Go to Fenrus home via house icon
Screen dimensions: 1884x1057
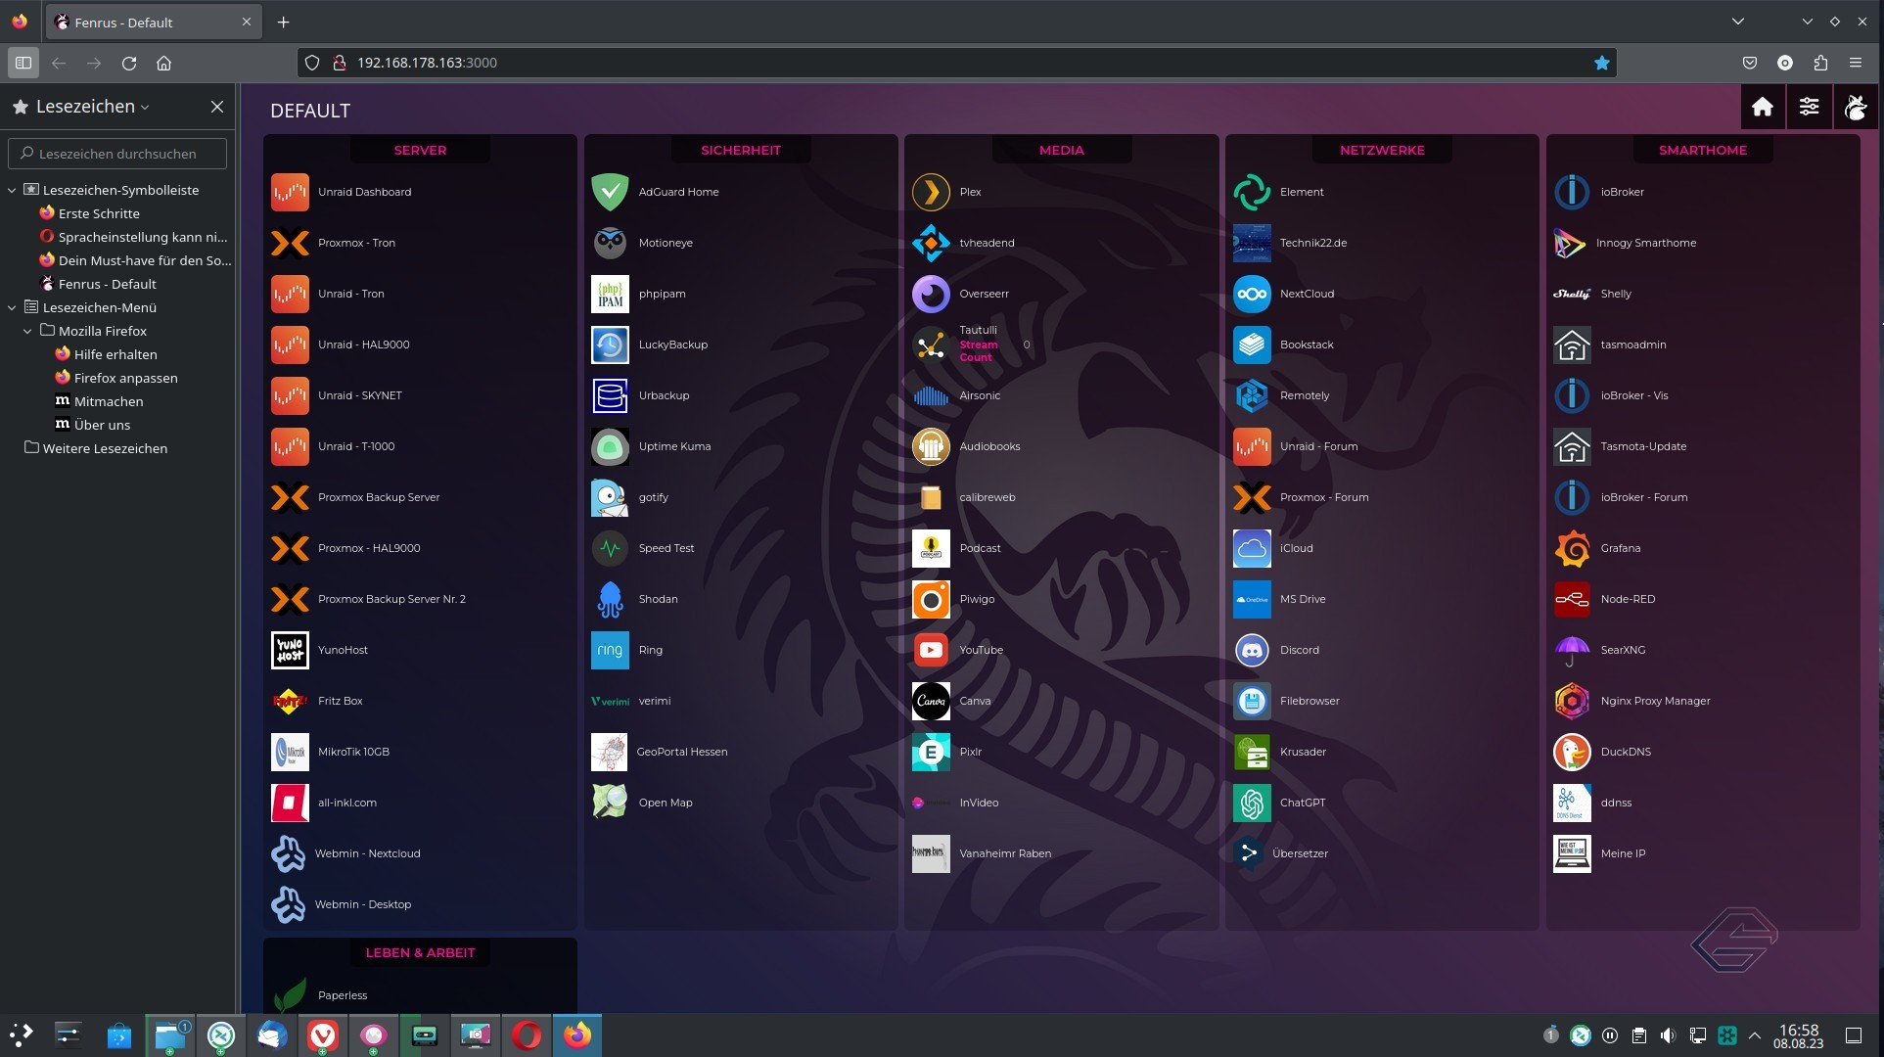coord(1763,107)
